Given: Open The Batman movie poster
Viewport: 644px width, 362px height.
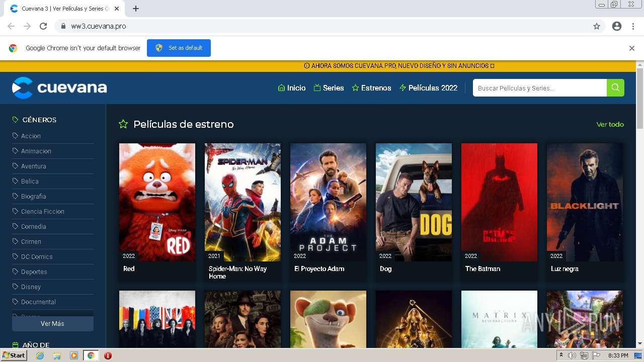Looking at the screenshot, I should coord(499,202).
